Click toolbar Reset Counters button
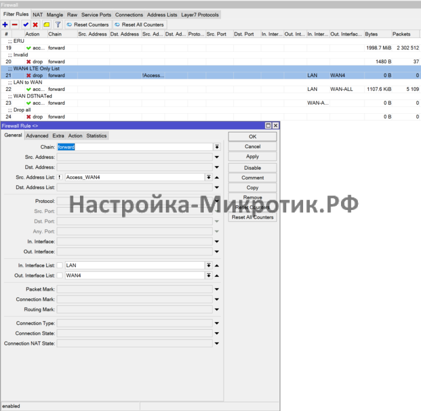 [88, 25]
